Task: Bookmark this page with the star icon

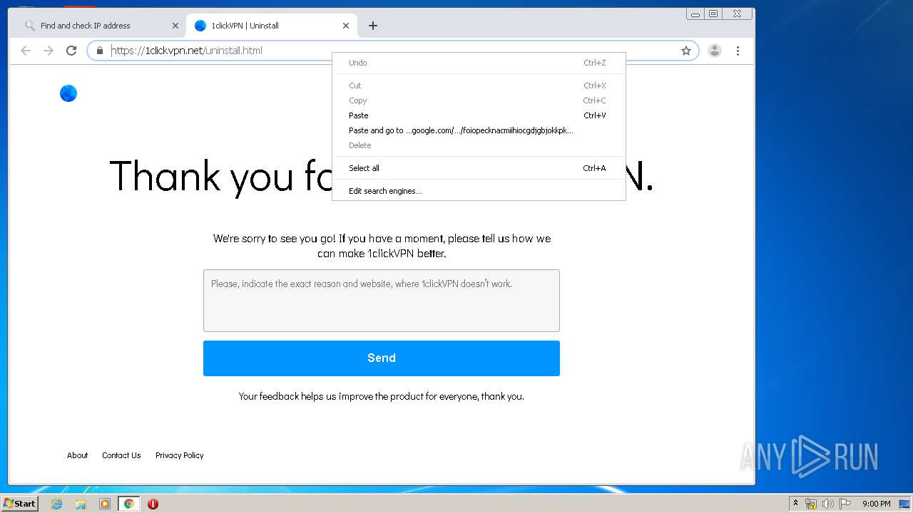Action: (x=686, y=51)
